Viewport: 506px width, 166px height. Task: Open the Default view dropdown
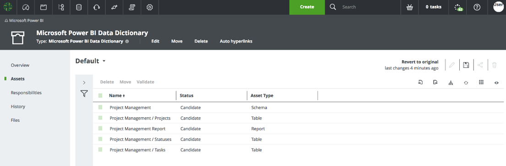90,61
